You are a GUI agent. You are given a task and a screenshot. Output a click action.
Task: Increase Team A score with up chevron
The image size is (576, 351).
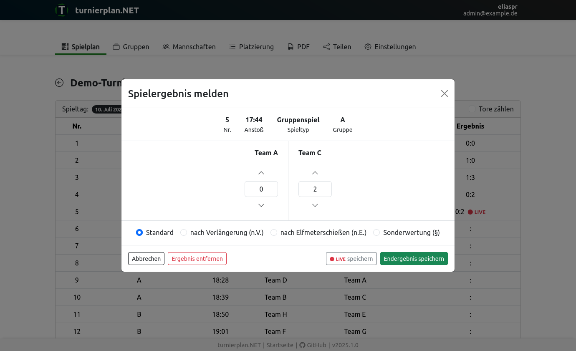[261, 173]
